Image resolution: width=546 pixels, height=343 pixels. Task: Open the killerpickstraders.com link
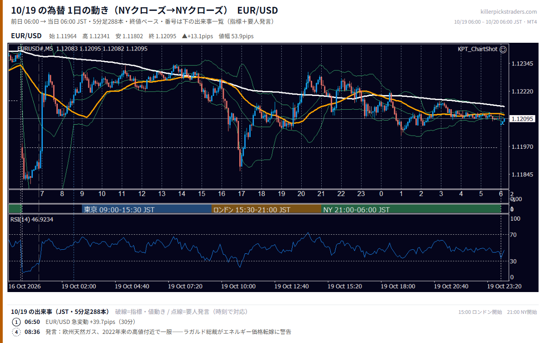click(509, 12)
